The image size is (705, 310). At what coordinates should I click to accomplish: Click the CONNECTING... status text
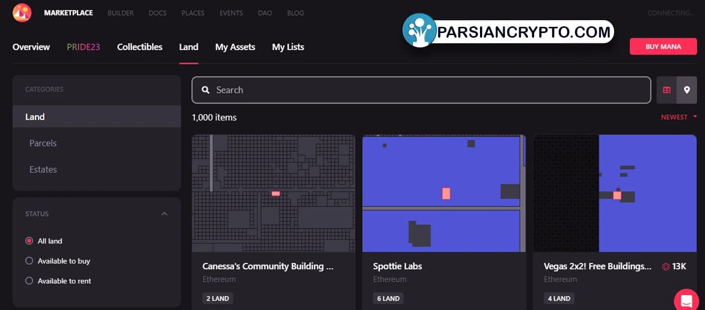click(671, 13)
